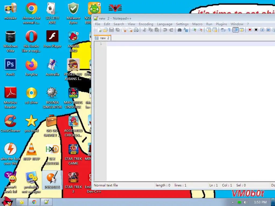Viewport: 275px width, 206px height.
Task: Undo the last action via toolbar arrow
Action: point(165,30)
